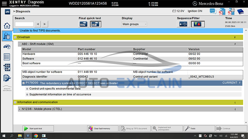Switch to Xentry app in the taskbar

pyautogui.click(x=28, y=136)
